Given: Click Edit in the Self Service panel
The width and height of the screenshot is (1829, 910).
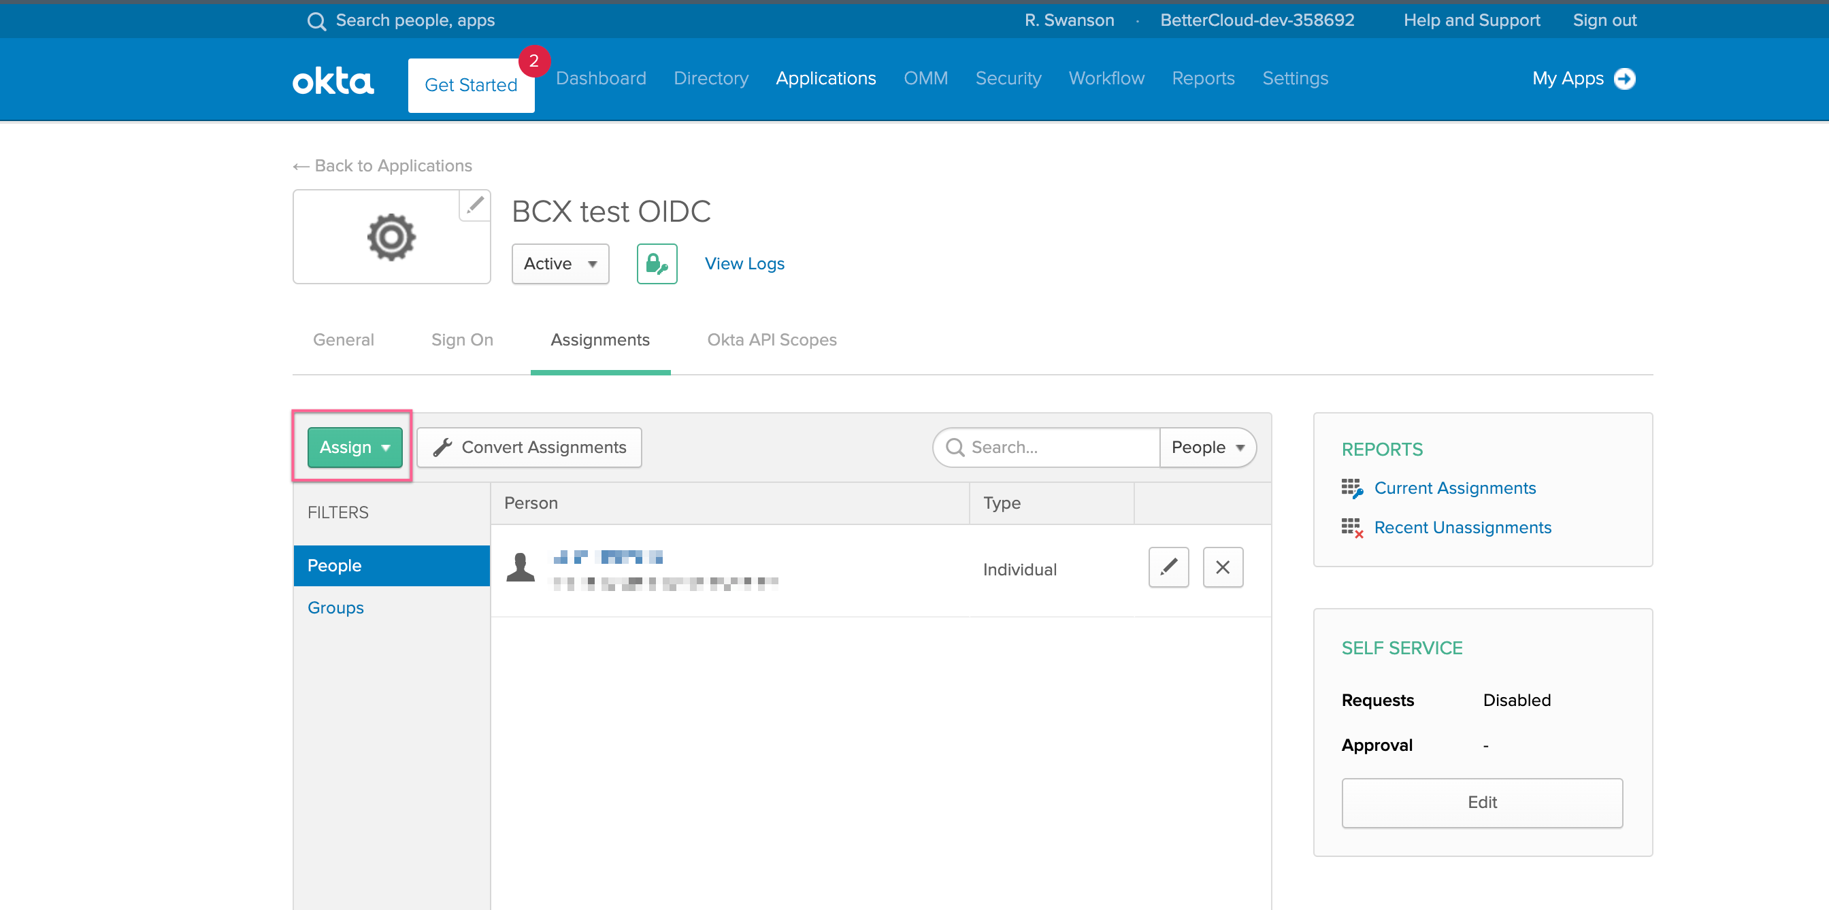Looking at the screenshot, I should tap(1482, 802).
